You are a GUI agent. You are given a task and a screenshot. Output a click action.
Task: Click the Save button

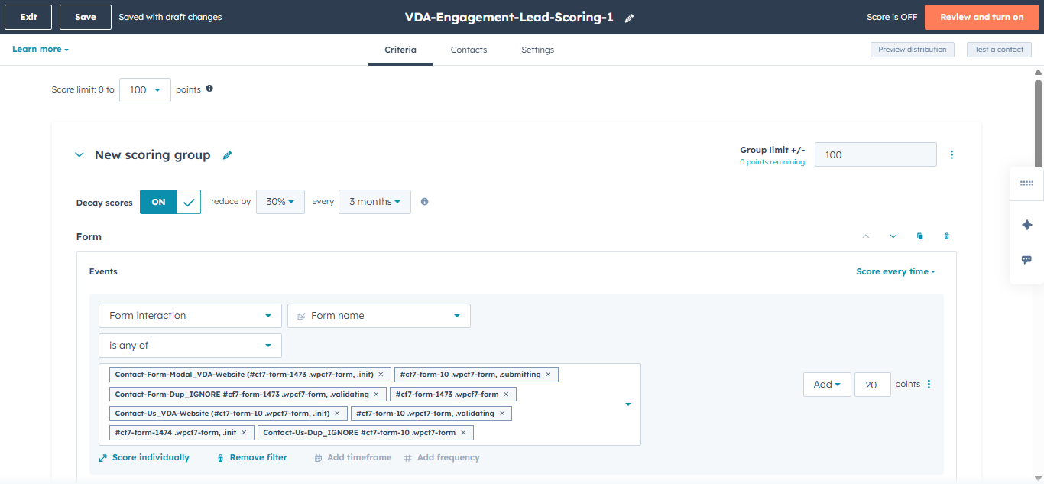(x=86, y=17)
